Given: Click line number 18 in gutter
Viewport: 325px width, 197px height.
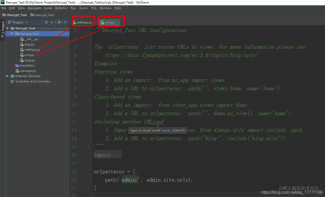Looking at the screenshot, I should pos(74,163).
